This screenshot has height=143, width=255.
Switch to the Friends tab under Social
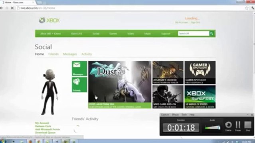pyautogui.click(x=53, y=54)
